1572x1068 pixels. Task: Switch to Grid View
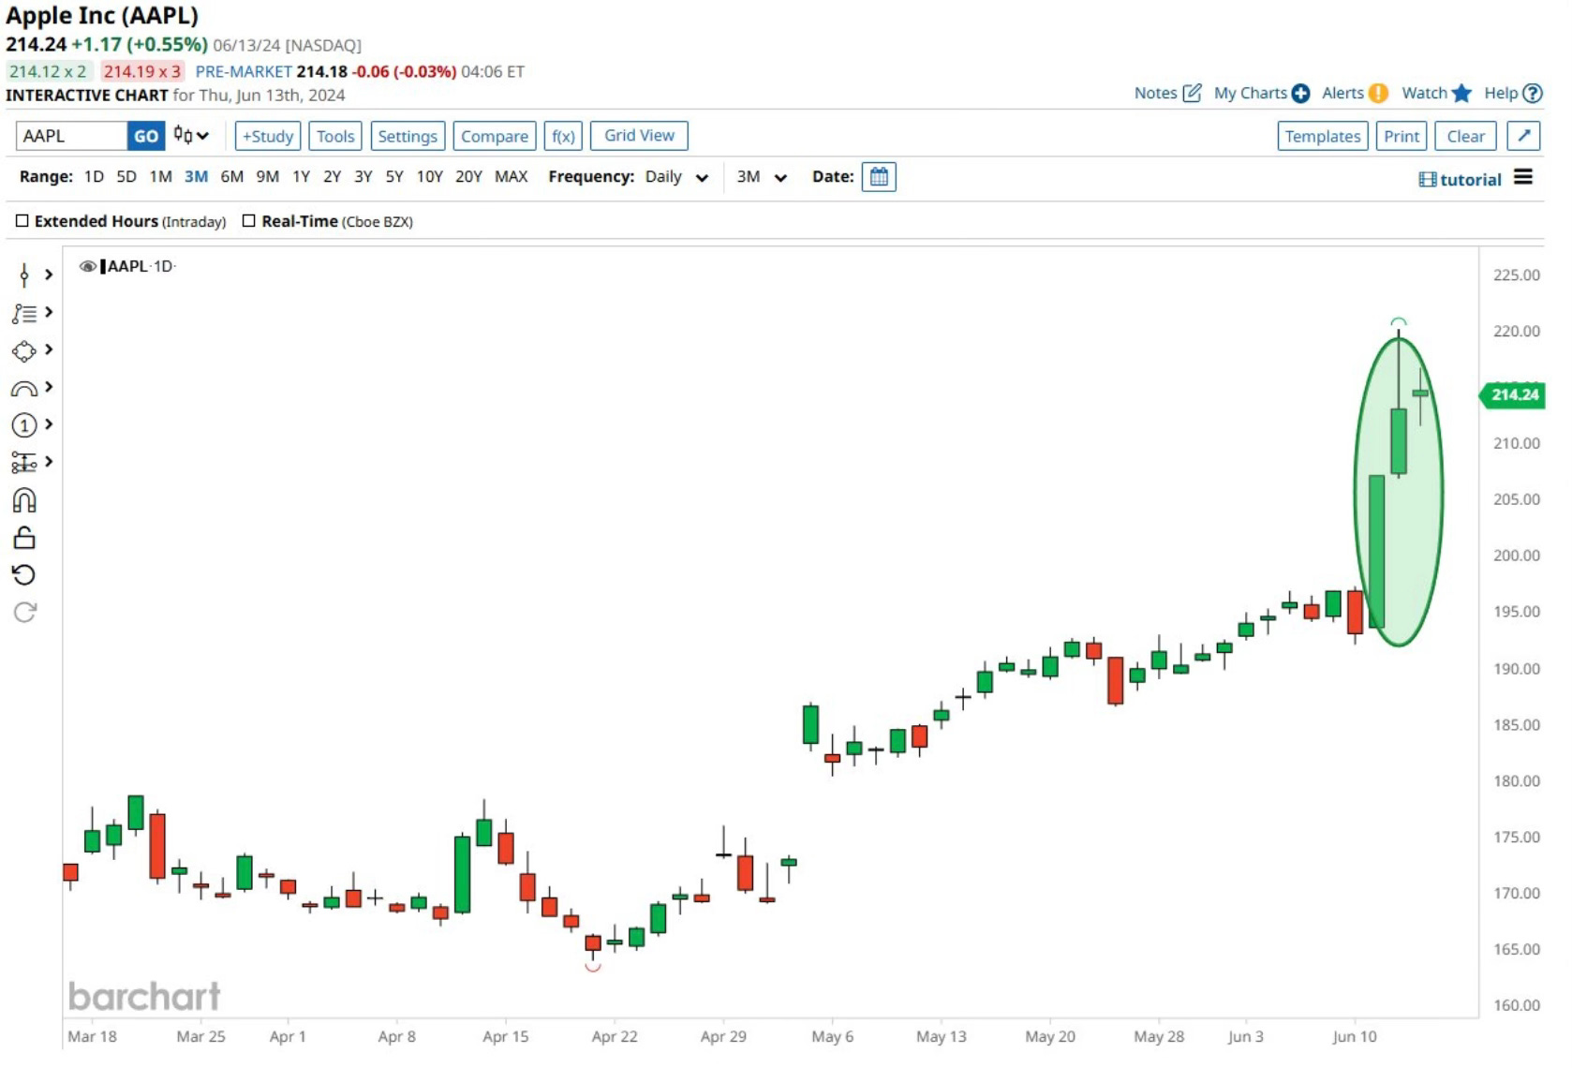coord(639,136)
